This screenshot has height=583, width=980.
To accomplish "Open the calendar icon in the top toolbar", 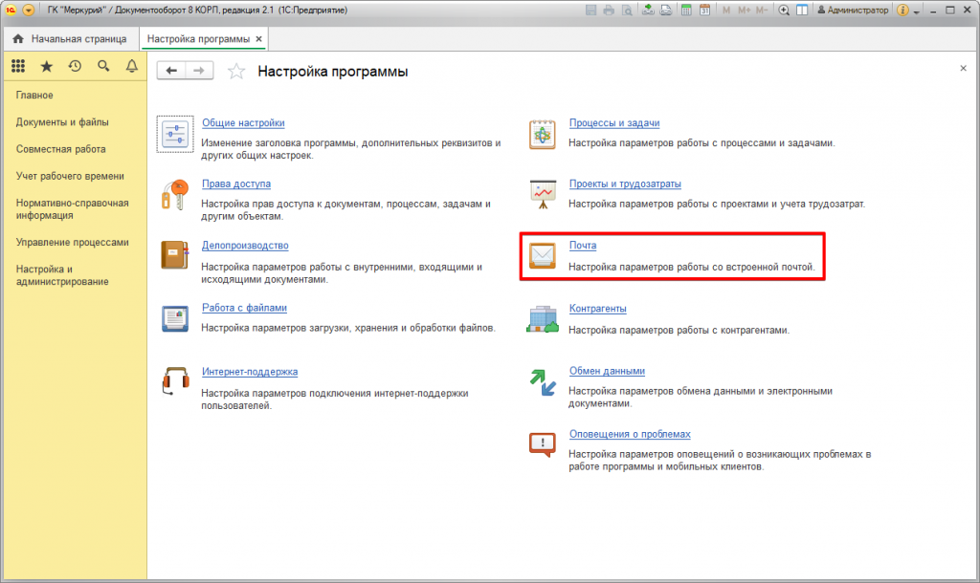I will point(704,11).
